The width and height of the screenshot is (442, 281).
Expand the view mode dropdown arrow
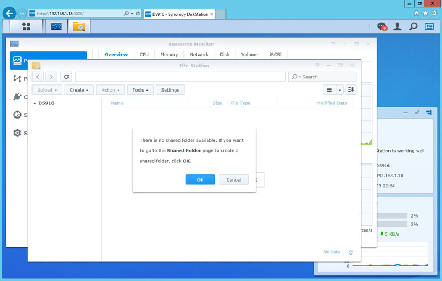[x=340, y=90]
